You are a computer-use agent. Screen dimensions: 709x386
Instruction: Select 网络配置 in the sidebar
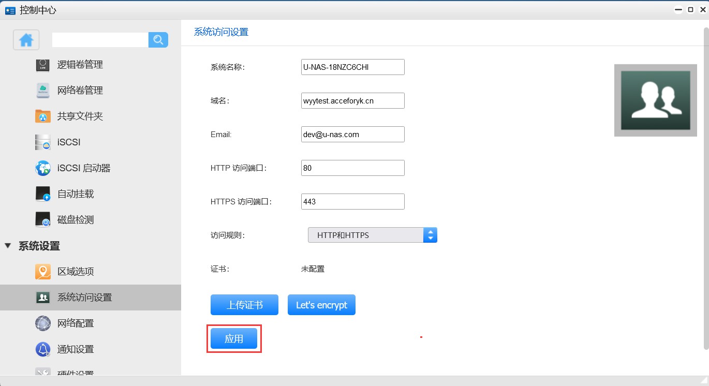[x=76, y=323]
